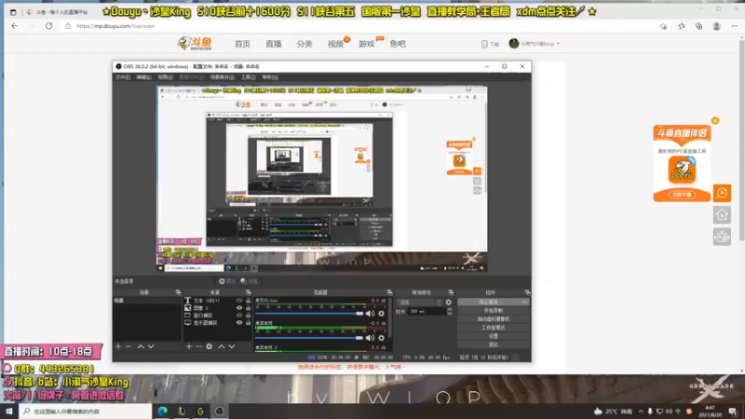Go back in the browser
The height and width of the screenshot is (419, 745).
[15, 26]
